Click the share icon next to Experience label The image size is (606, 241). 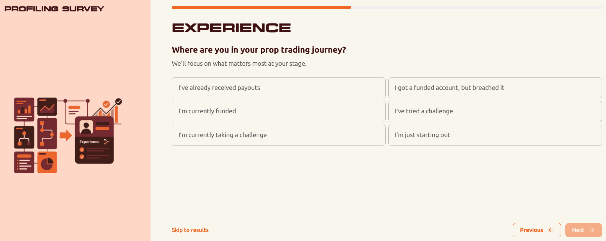[106, 141]
